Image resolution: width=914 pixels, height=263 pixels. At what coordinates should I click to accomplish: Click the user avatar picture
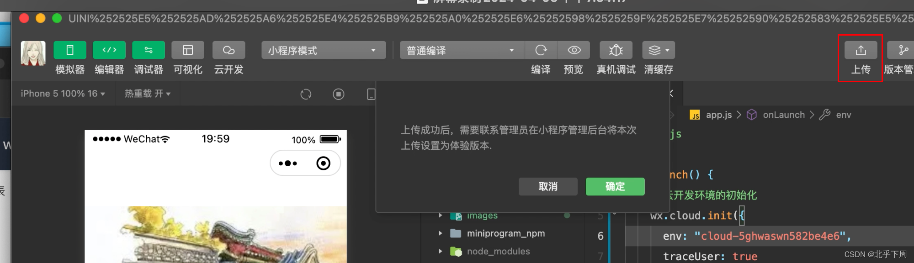point(33,53)
